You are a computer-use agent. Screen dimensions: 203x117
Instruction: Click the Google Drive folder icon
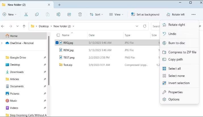tap(7, 57)
